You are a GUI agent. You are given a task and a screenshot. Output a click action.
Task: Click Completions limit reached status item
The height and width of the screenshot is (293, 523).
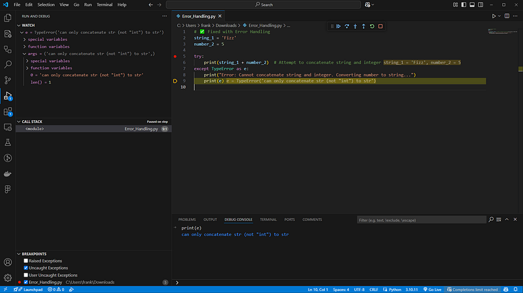coord(472,289)
